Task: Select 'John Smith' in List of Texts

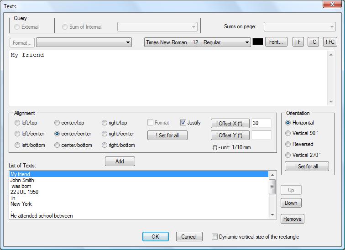Action: (x=22, y=180)
